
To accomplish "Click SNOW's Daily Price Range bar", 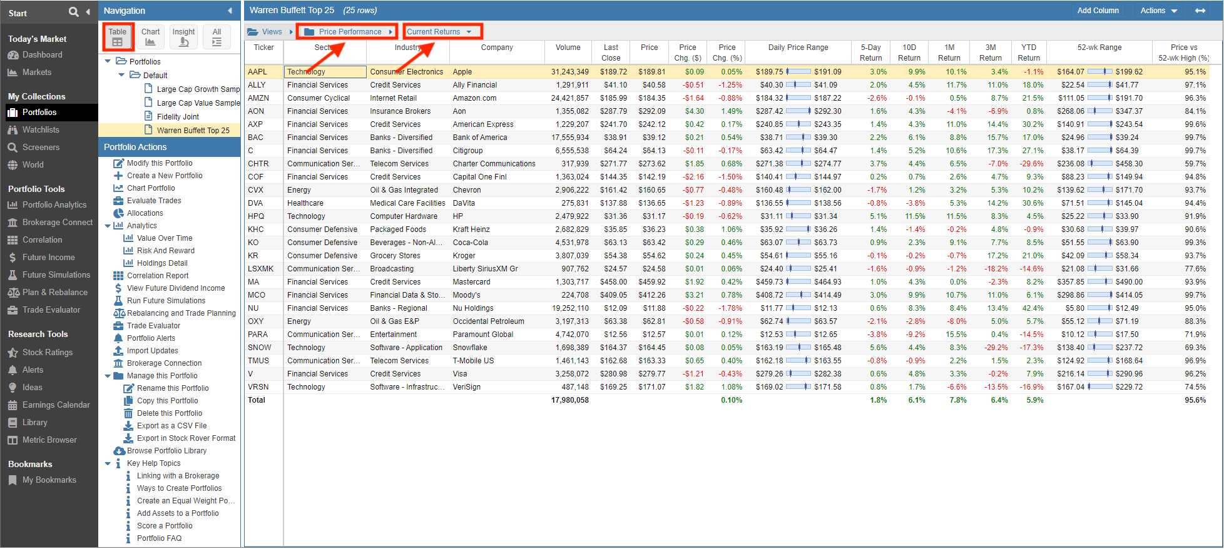I will [798, 348].
